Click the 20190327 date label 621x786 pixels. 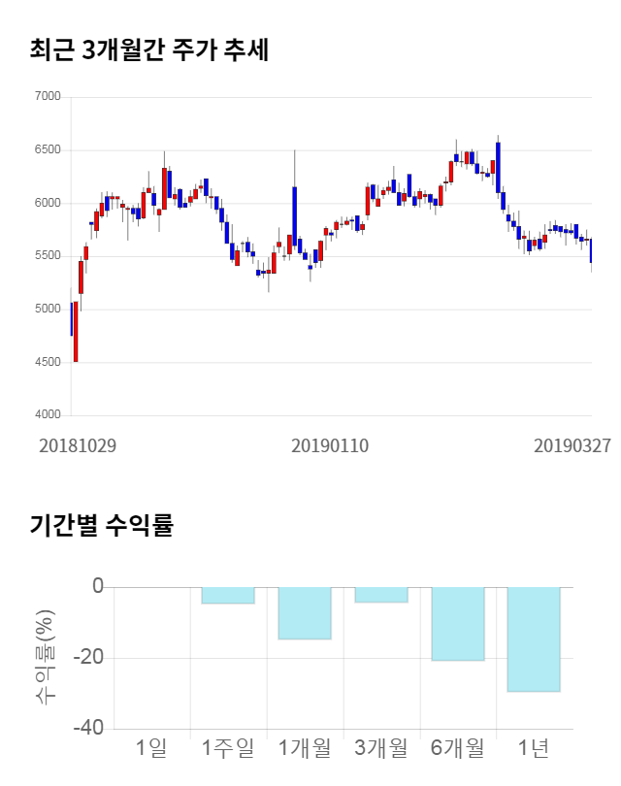tap(572, 445)
